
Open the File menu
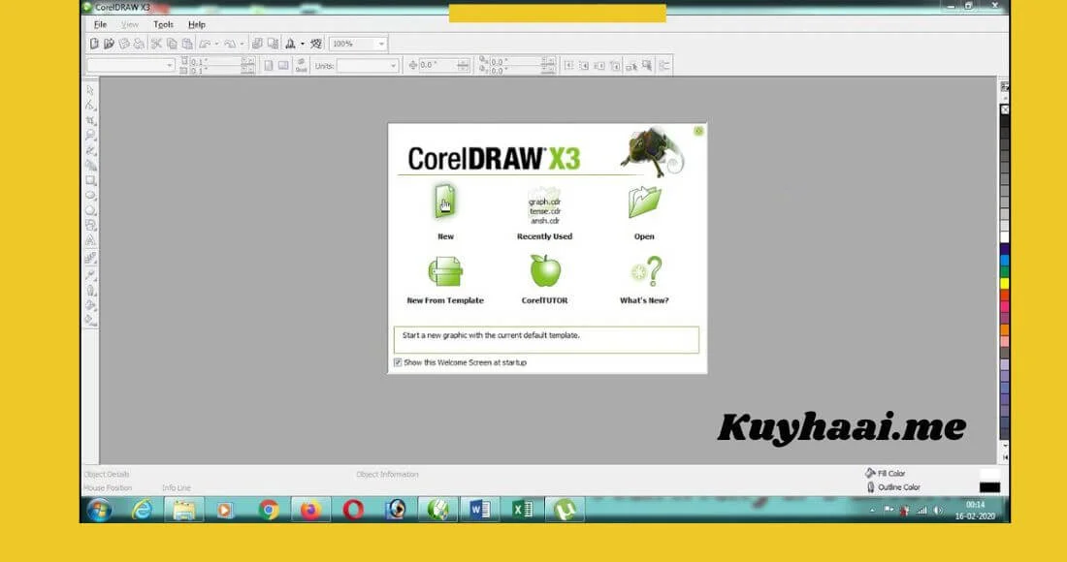click(100, 24)
